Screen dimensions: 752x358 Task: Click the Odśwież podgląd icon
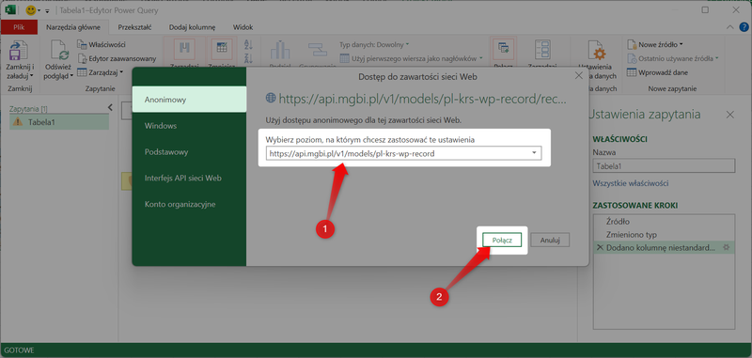59,51
